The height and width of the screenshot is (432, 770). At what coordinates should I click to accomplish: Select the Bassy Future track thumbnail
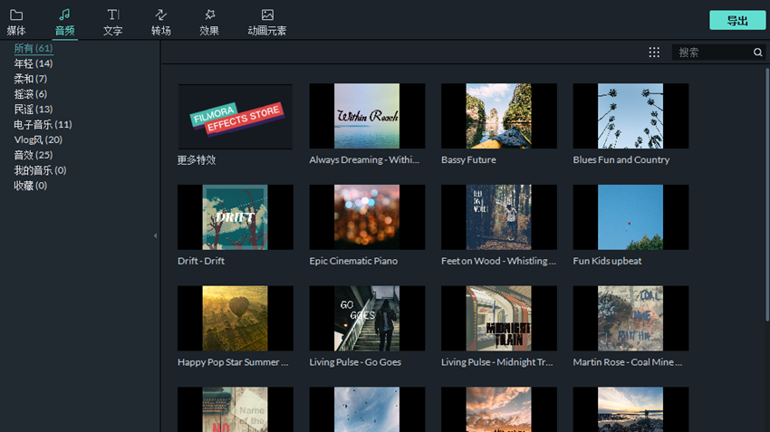click(499, 116)
